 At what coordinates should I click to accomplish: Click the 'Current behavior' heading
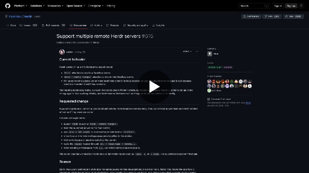(72, 60)
